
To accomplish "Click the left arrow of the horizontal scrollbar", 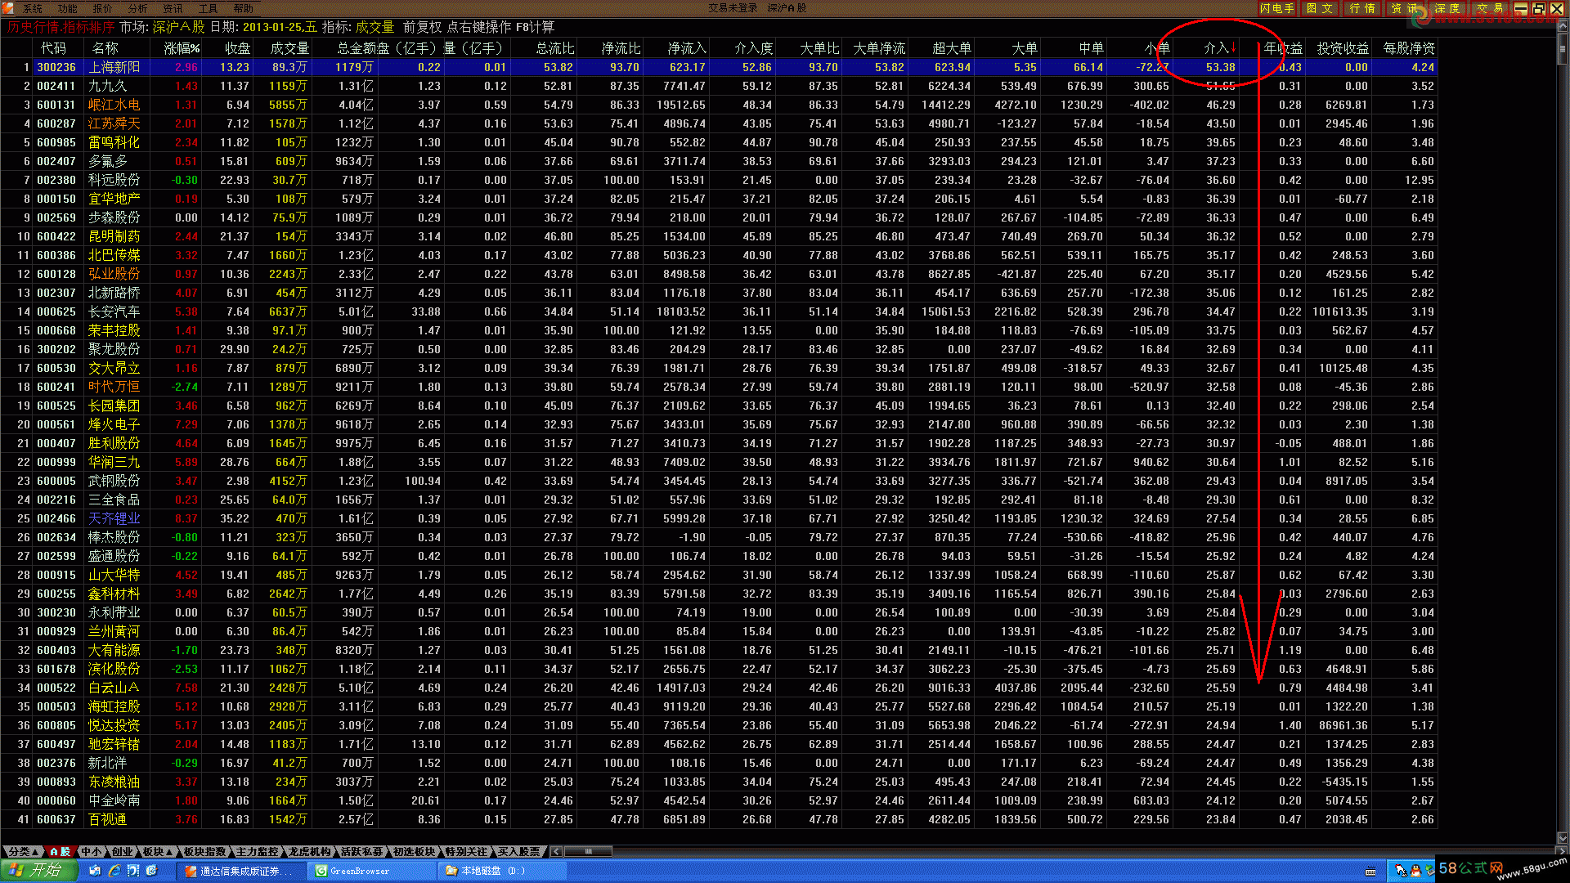I will point(557,851).
